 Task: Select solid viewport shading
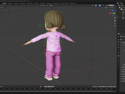coord(110,5)
